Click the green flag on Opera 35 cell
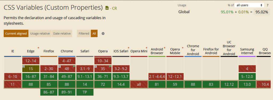 tap(110, 66)
